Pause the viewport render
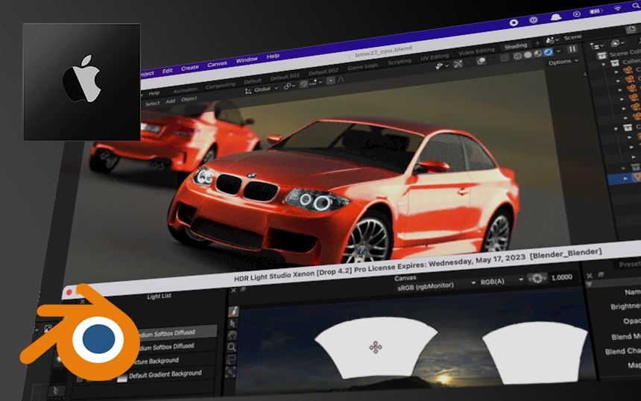641x401 pixels. (572, 49)
